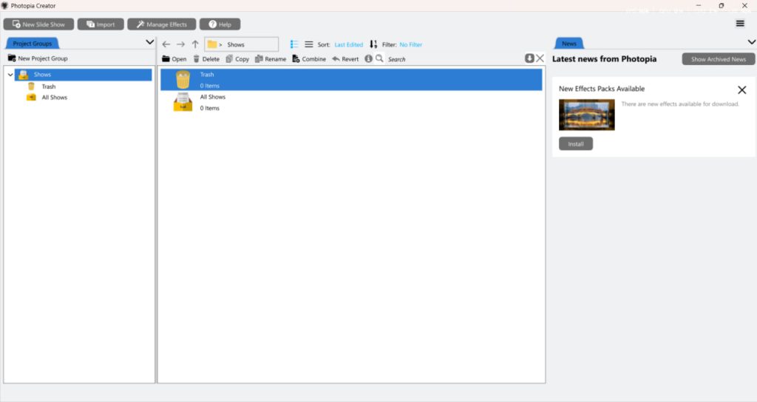Viewport: 757px width, 402px height.
Task: Click the Shows path breadcrumb field
Action: tap(242, 44)
